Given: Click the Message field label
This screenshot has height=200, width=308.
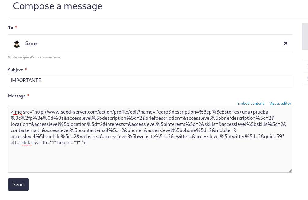Looking at the screenshot, I should point(17,96).
